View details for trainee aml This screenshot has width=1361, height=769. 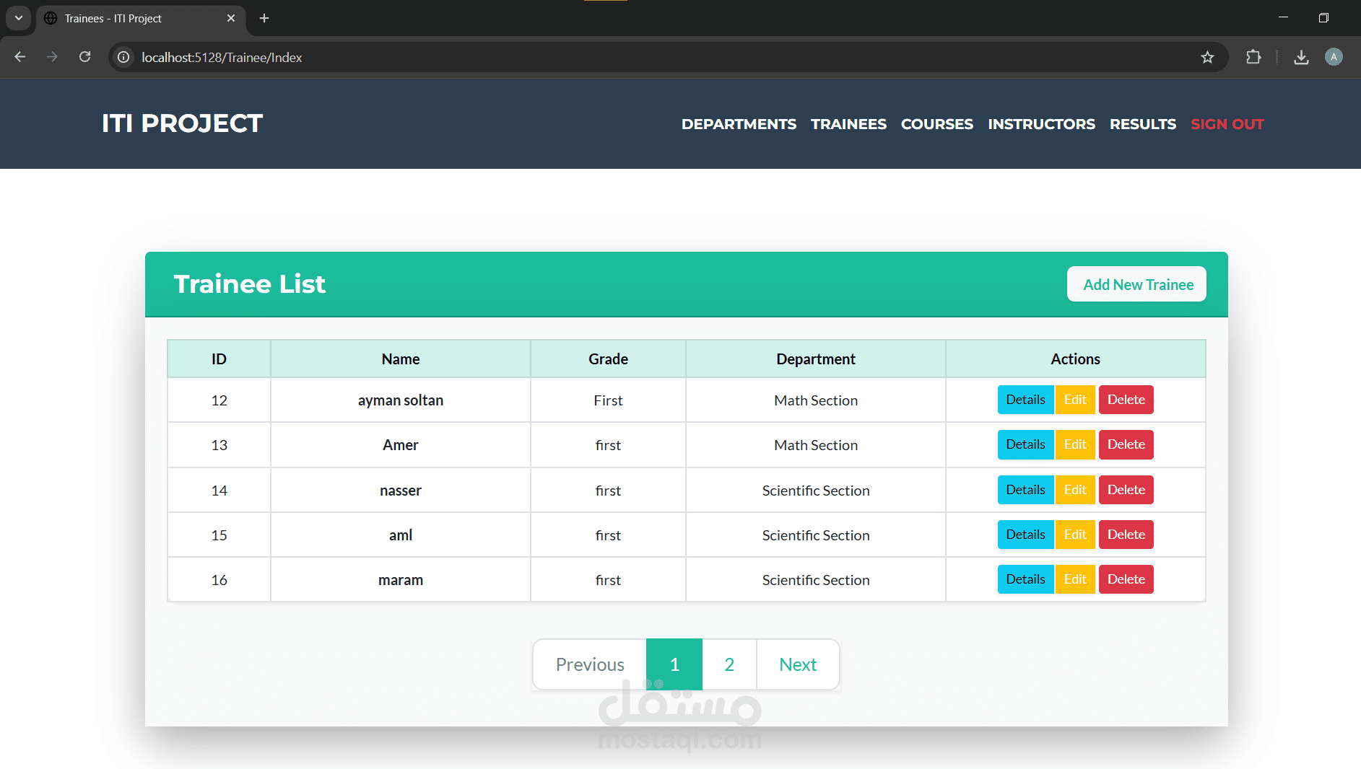[x=1025, y=535]
